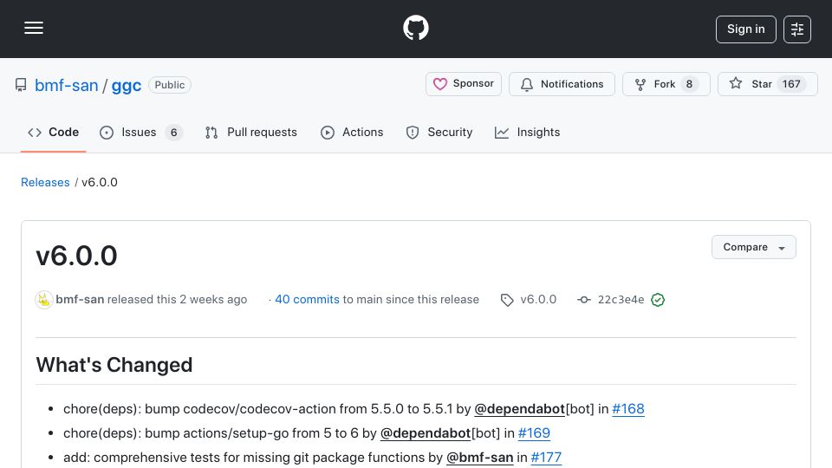Click the Public visibility badge
The height and width of the screenshot is (468, 832).
[x=170, y=85]
